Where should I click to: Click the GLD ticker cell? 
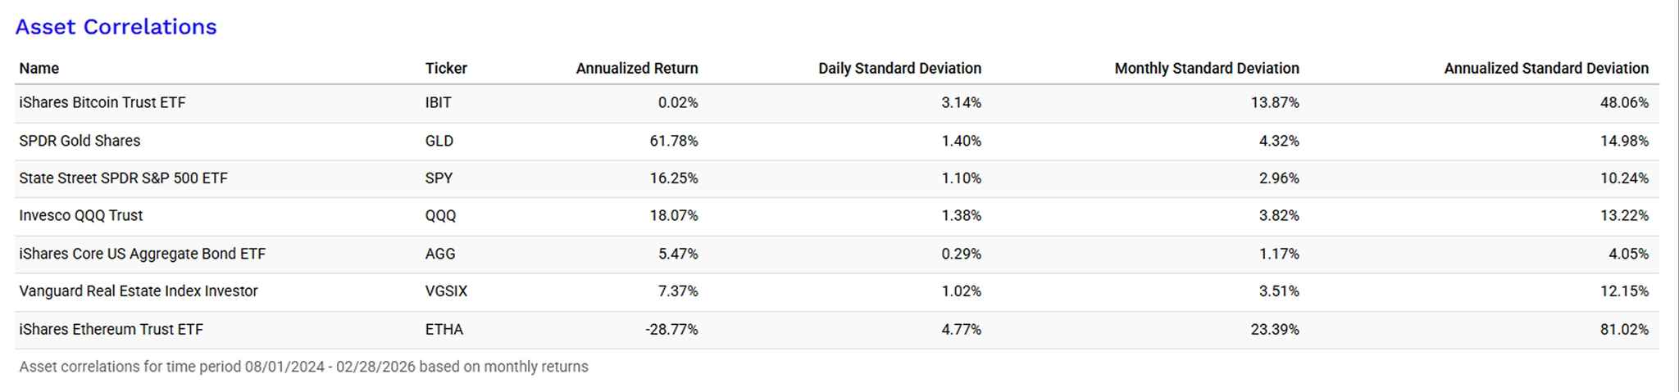point(439,141)
